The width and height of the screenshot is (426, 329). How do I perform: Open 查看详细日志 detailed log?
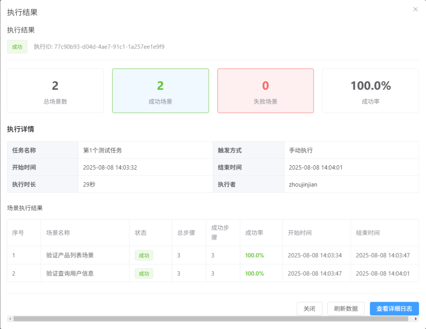pos(394,308)
